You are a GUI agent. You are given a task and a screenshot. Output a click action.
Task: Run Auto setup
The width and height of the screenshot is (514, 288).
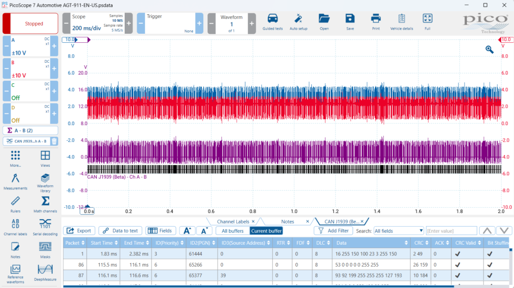(298, 22)
